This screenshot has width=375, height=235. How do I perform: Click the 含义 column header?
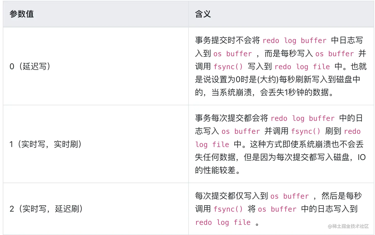(x=203, y=14)
